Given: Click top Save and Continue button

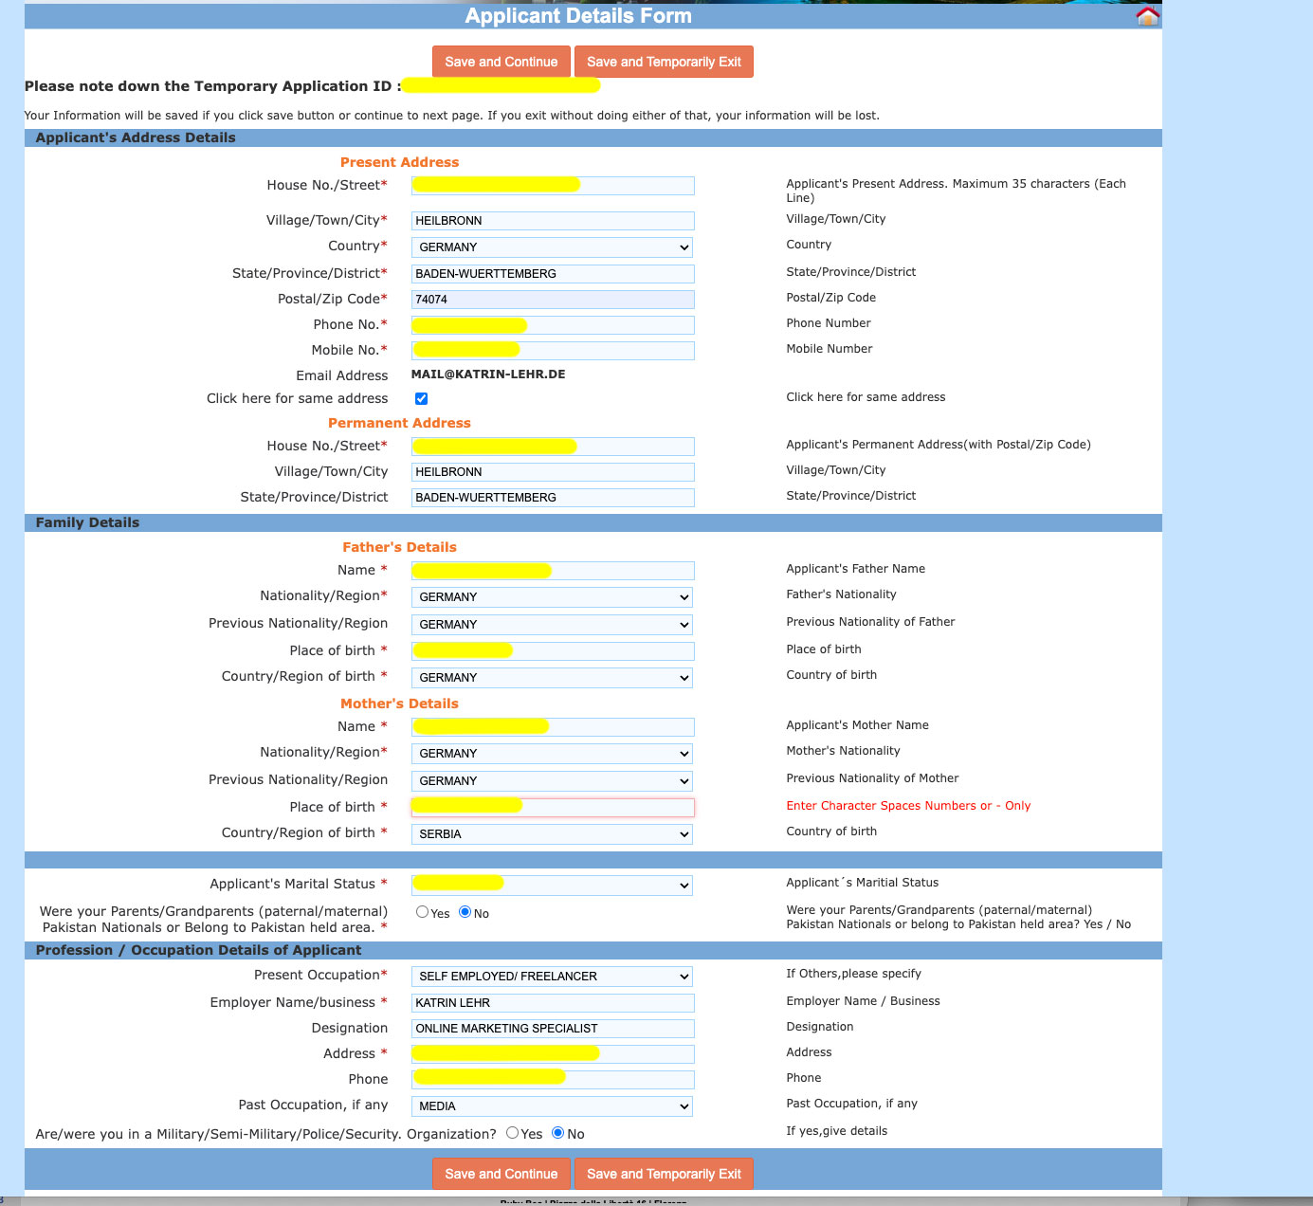Looking at the screenshot, I should click(501, 62).
